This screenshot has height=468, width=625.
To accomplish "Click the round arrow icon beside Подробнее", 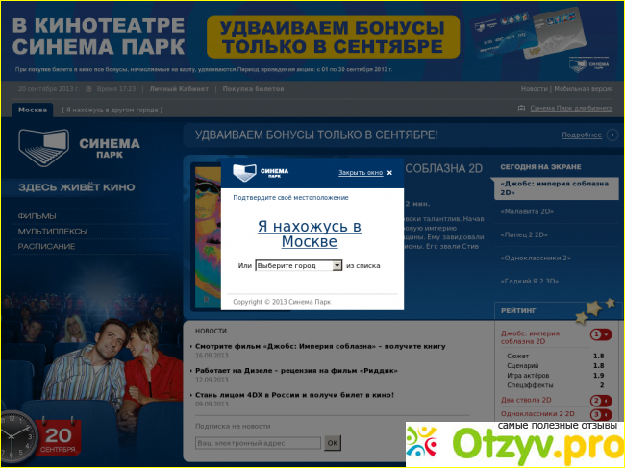I will coord(610,135).
